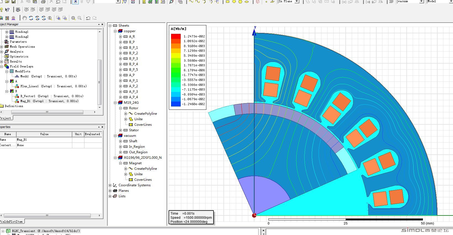Click the copper material icon
453x235 pixels.
click(120, 31)
